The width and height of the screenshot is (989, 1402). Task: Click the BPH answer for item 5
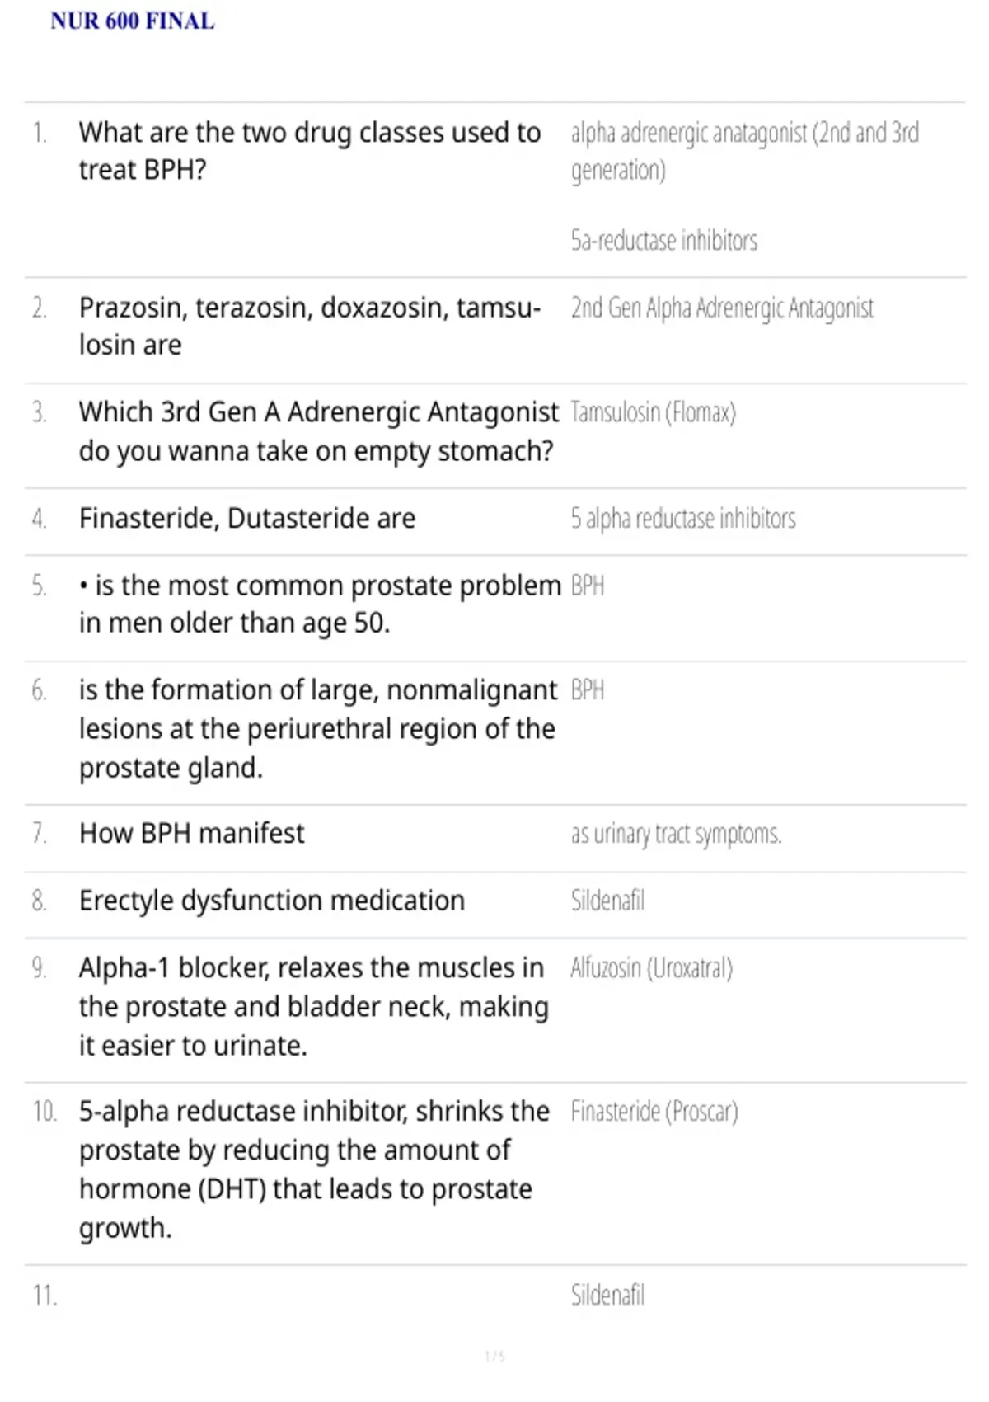(588, 586)
